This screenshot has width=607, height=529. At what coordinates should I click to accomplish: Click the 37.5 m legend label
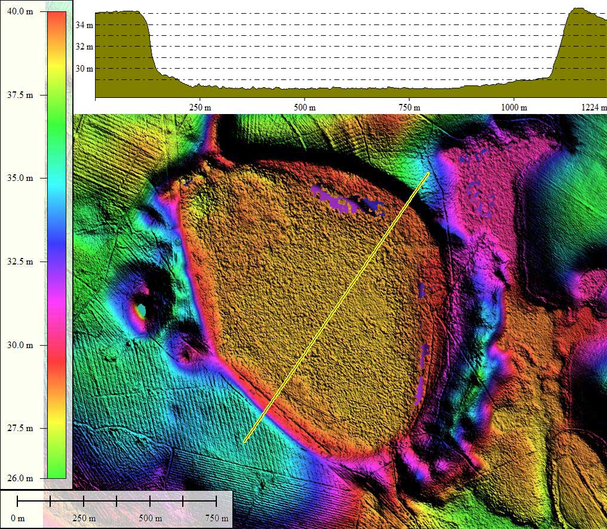tap(20, 95)
